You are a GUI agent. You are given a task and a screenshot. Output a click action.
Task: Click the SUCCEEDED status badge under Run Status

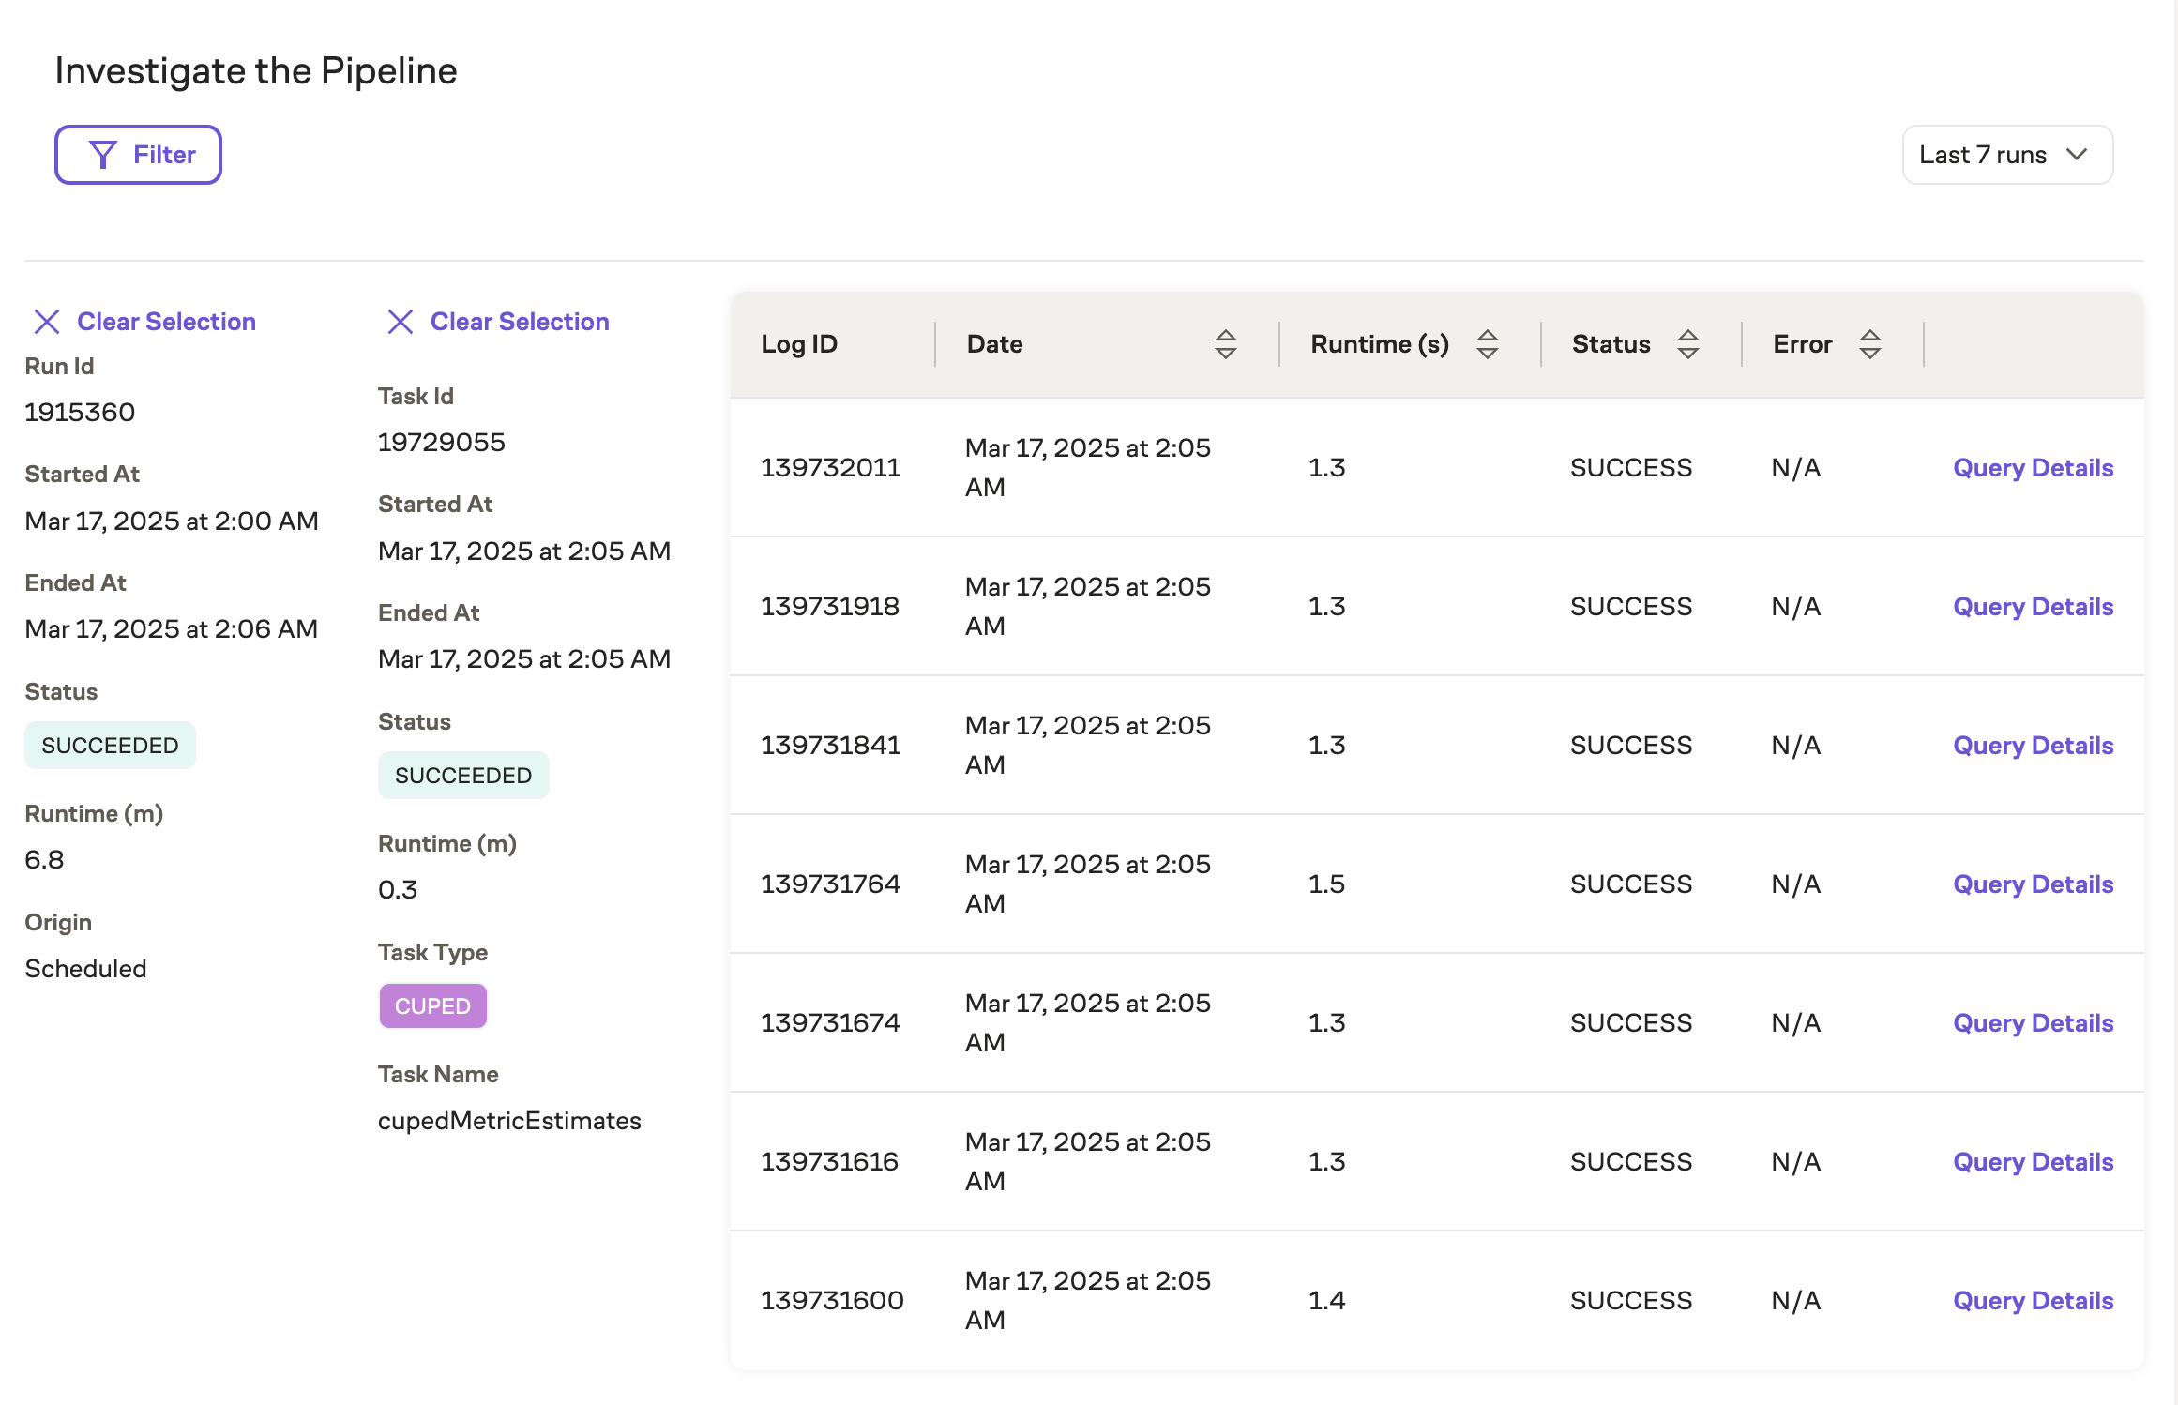[x=110, y=745]
